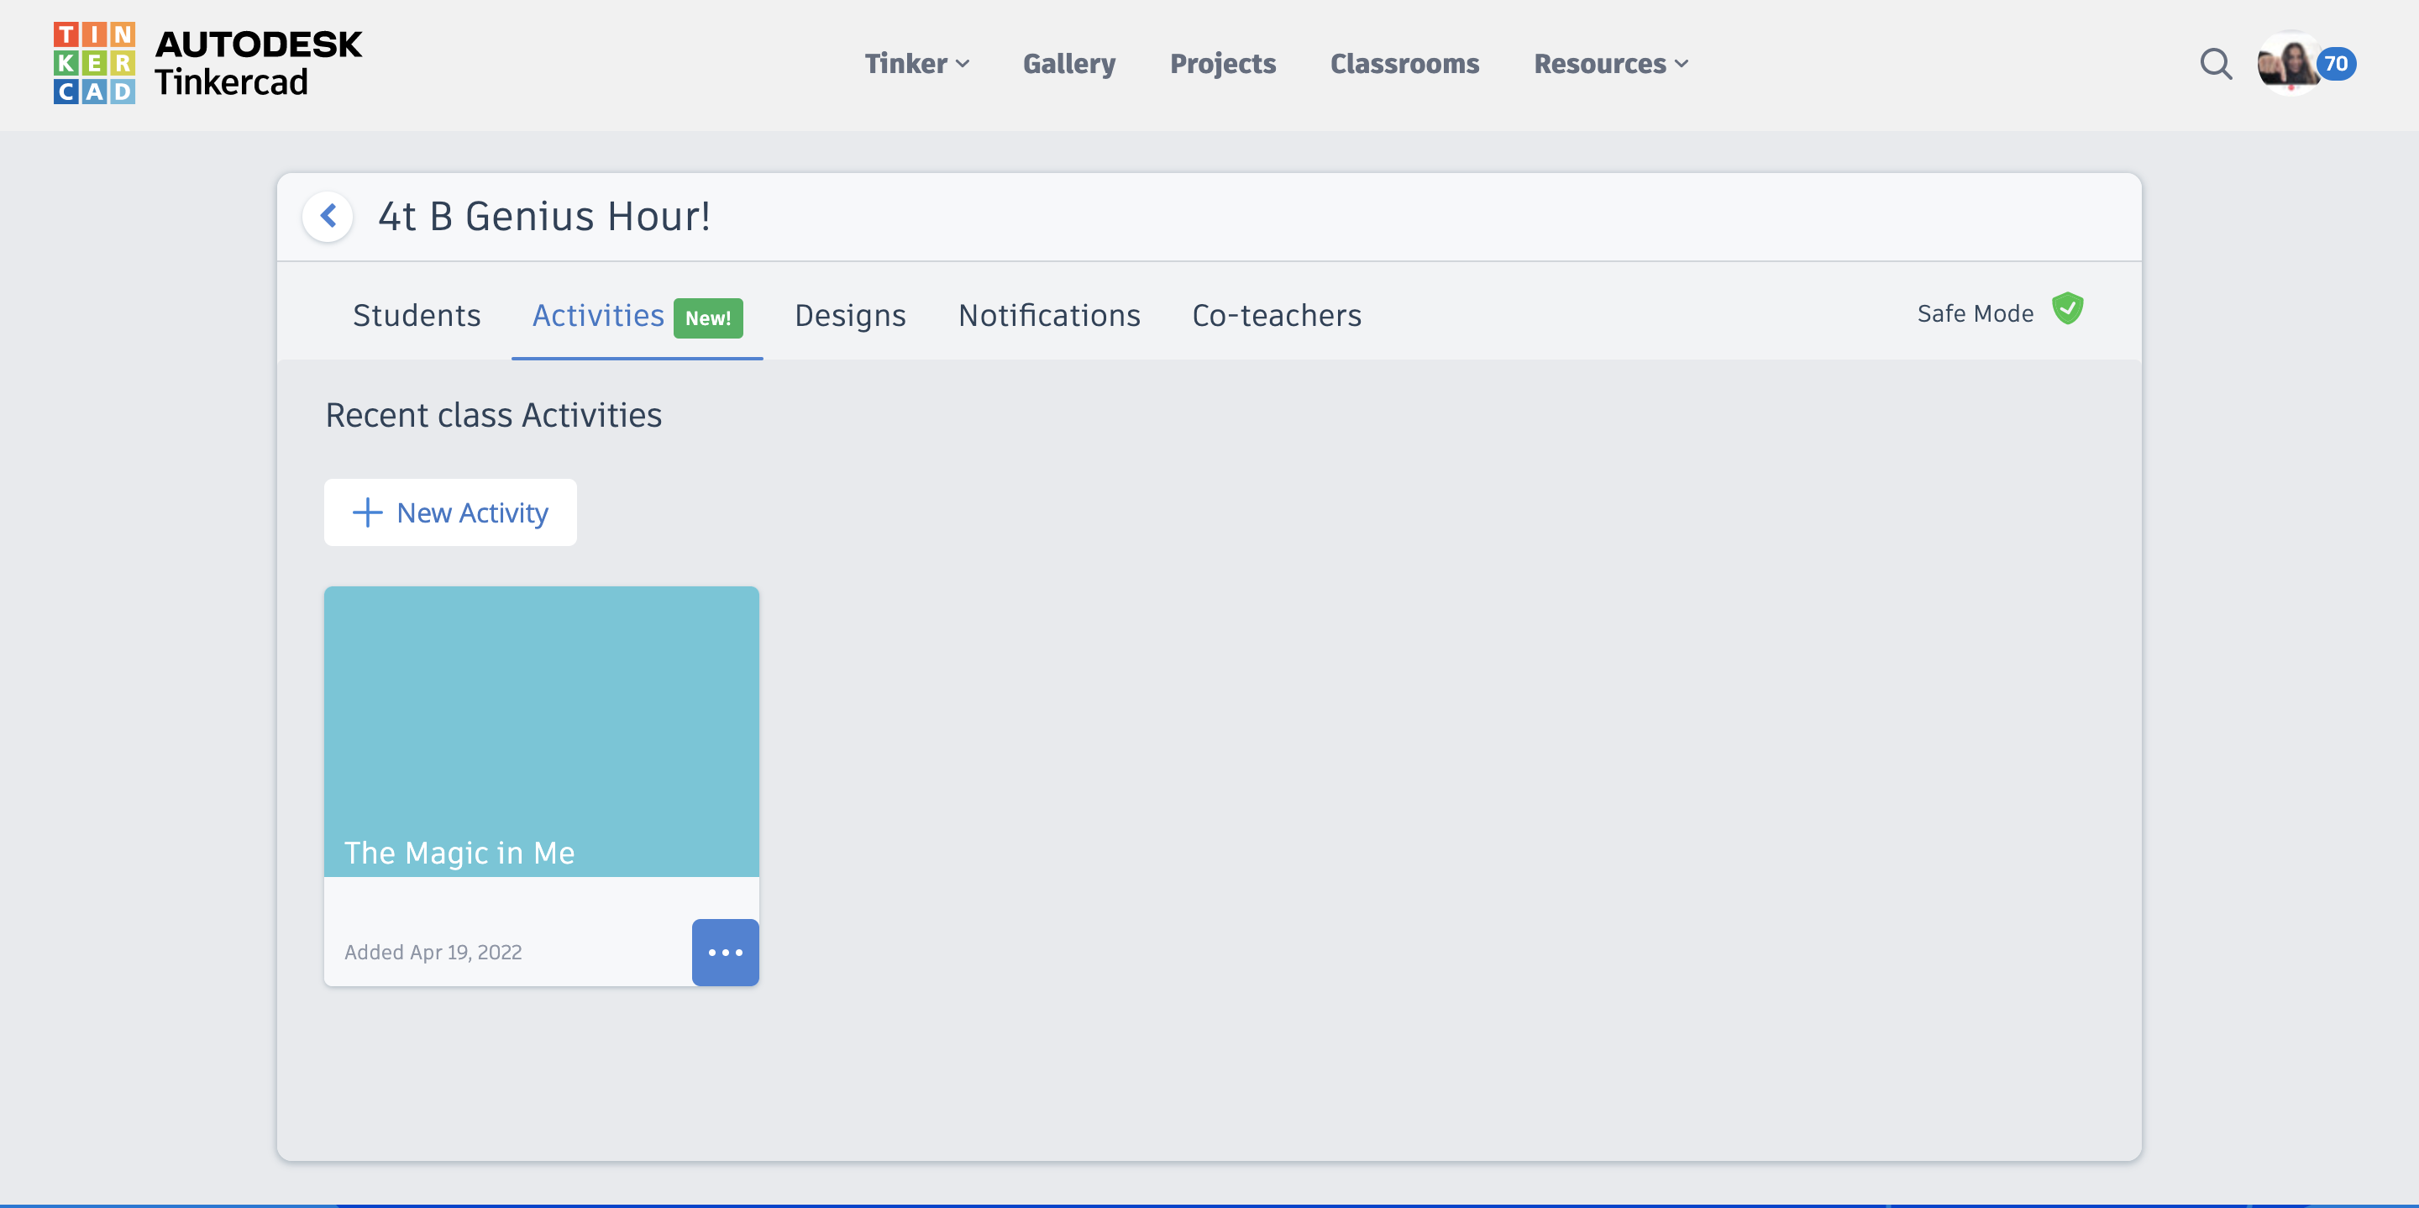
Task: Click the back navigation chevron expander
Action: click(x=327, y=216)
